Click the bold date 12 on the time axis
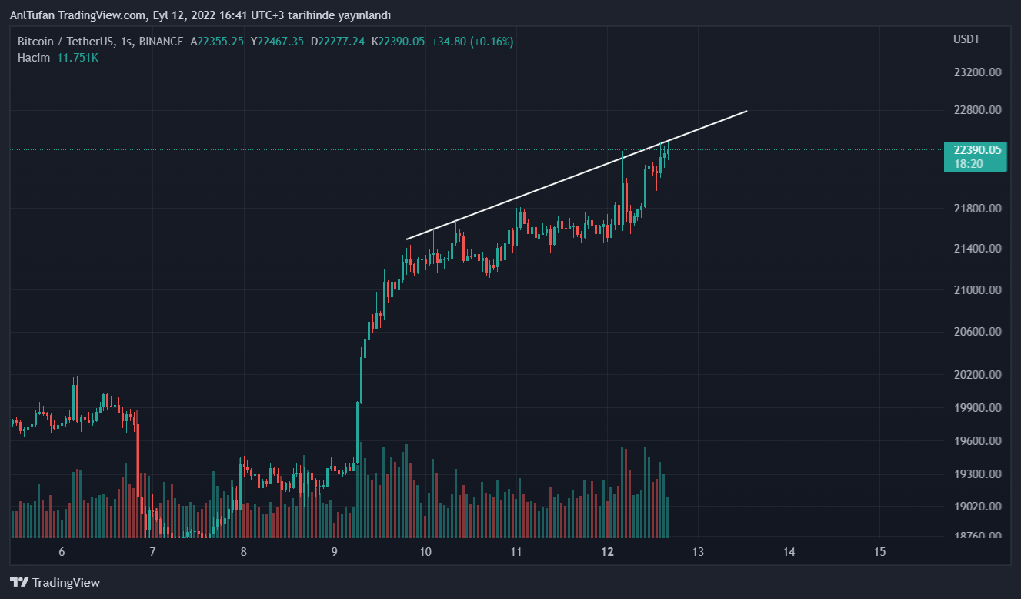 [x=607, y=552]
